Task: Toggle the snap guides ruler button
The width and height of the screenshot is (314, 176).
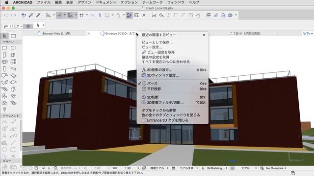Action: coord(70,15)
